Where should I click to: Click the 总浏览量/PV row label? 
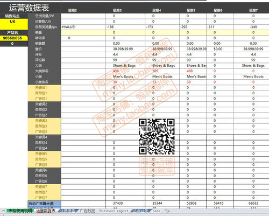tap(45, 16)
